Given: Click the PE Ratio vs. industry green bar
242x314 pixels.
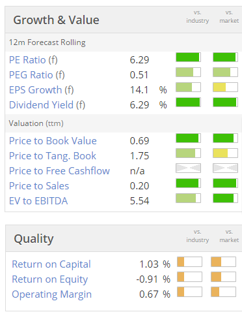Looking at the screenshot, I should point(188,57).
